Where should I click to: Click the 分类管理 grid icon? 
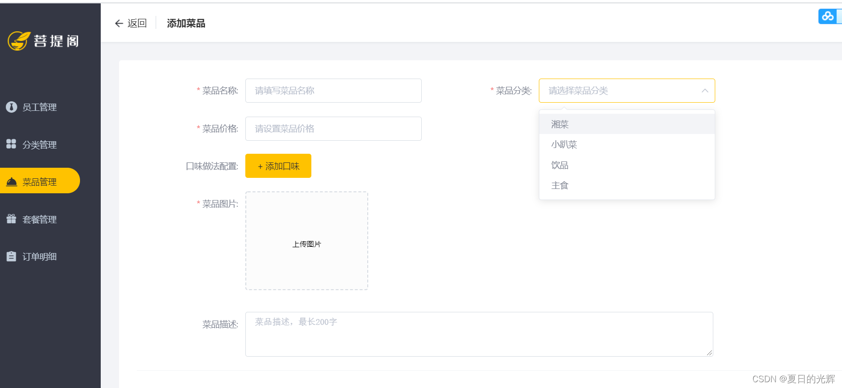click(11, 144)
